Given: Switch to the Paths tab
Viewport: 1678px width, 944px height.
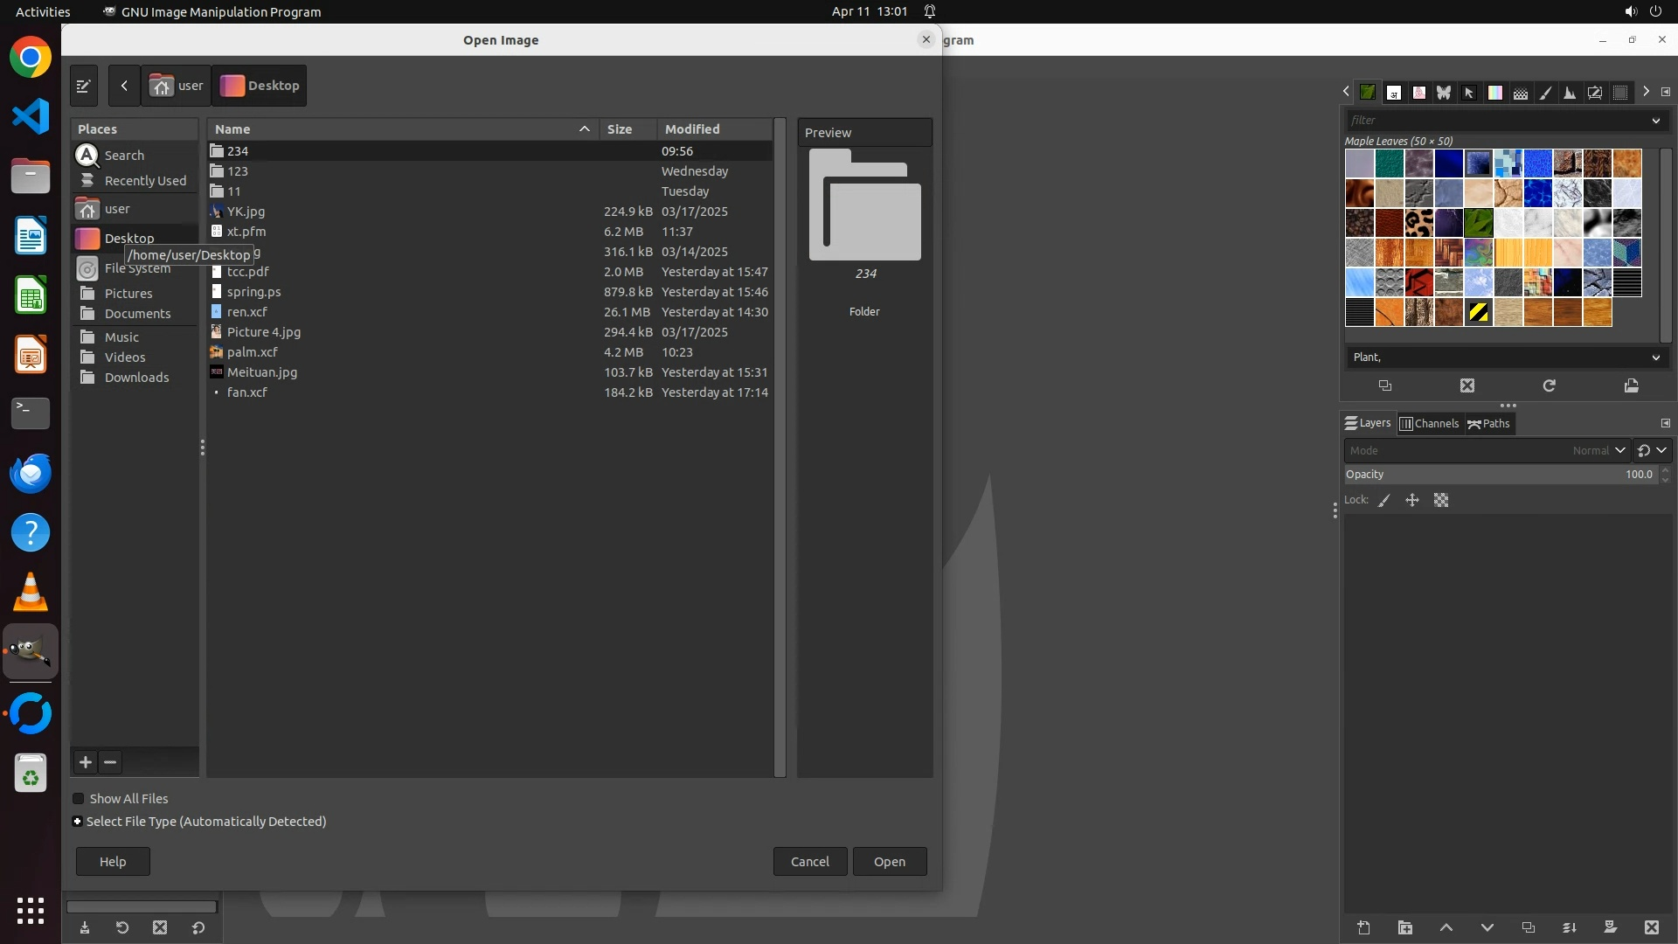Looking at the screenshot, I should click(x=1489, y=424).
